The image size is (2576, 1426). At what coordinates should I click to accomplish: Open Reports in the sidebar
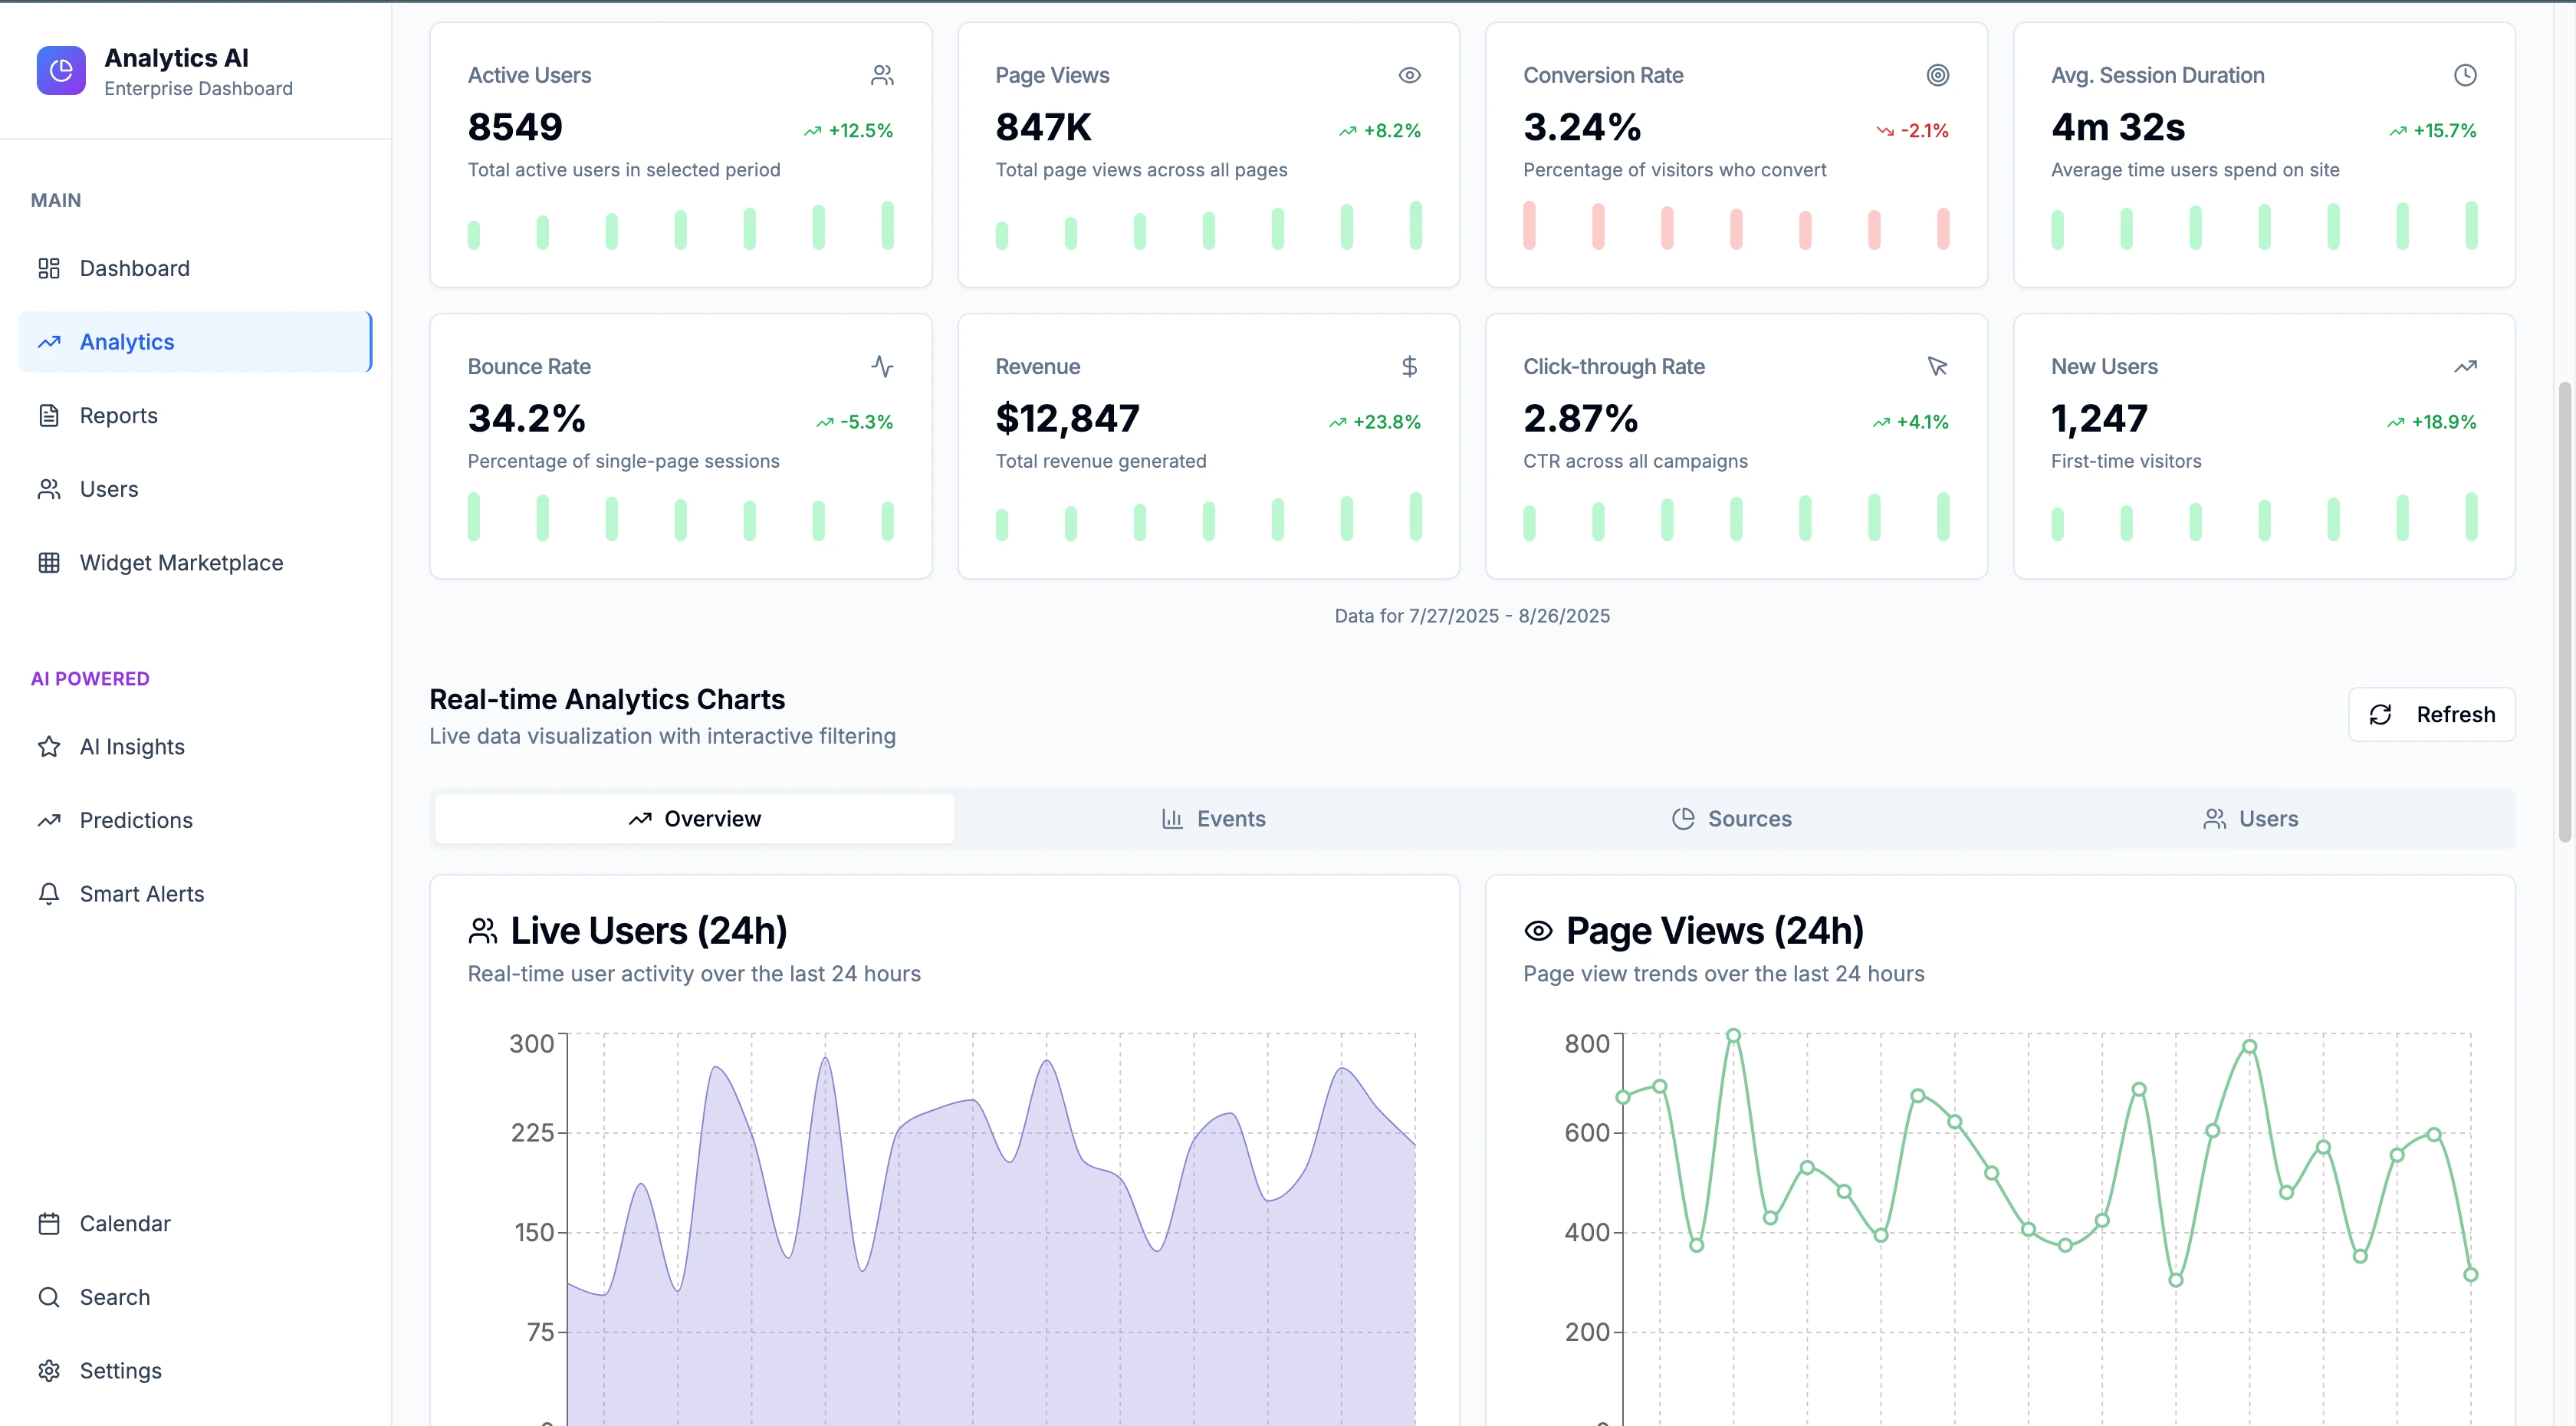pyautogui.click(x=195, y=415)
